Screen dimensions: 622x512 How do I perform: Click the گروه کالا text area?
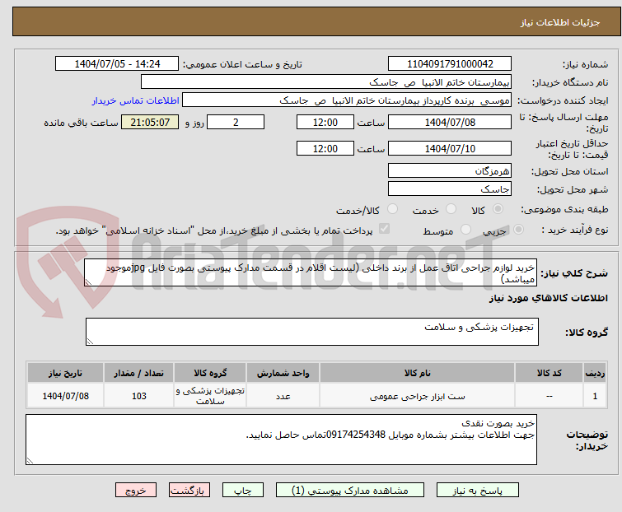[312, 332]
